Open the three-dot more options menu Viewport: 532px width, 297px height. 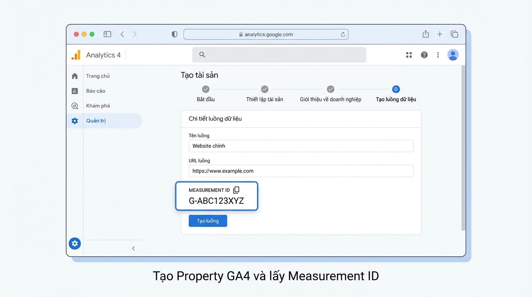pyautogui.click(x=438, y=55)
